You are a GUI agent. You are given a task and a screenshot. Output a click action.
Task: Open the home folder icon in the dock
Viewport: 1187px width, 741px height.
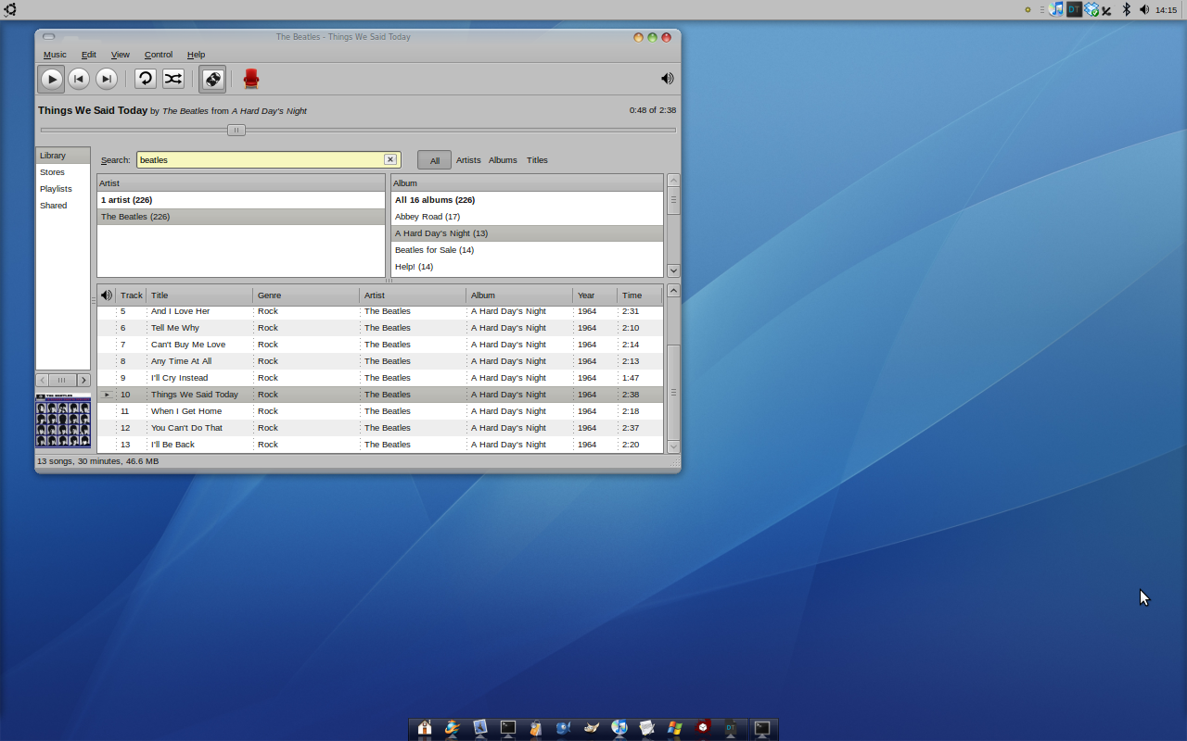point(425,728)
